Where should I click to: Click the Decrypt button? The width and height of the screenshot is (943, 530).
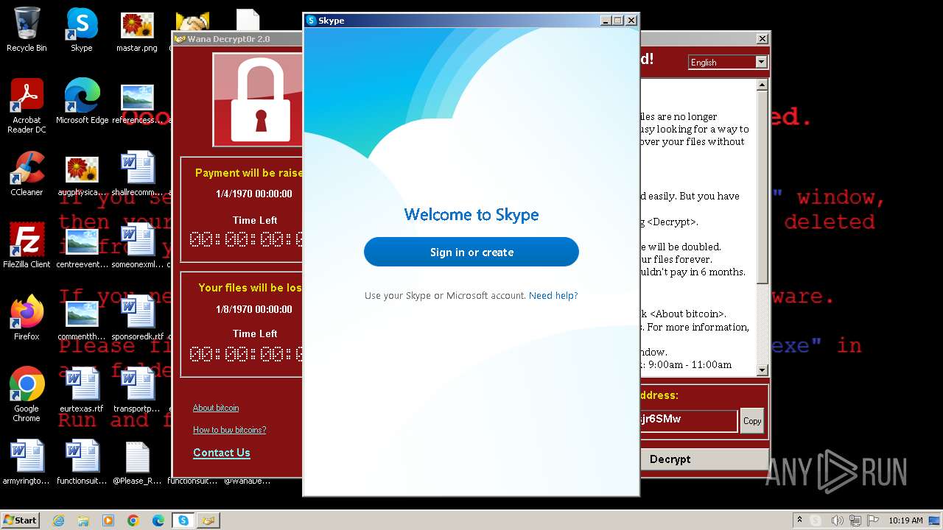click(x=670, y=459)
